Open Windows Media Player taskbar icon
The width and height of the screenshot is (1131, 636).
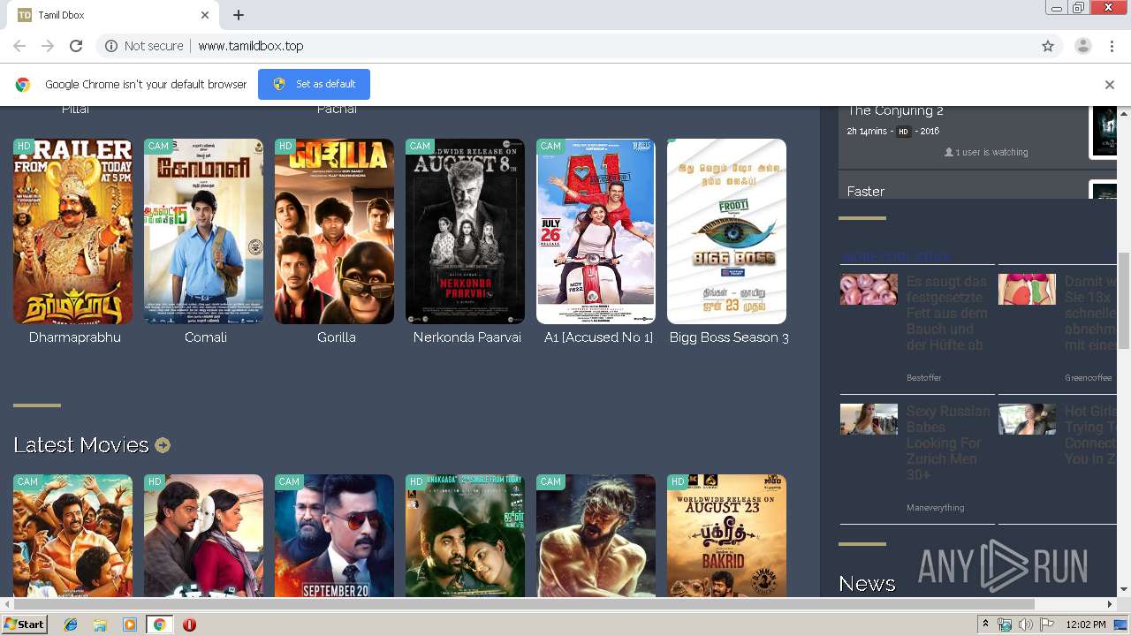[x=130, y=625]
